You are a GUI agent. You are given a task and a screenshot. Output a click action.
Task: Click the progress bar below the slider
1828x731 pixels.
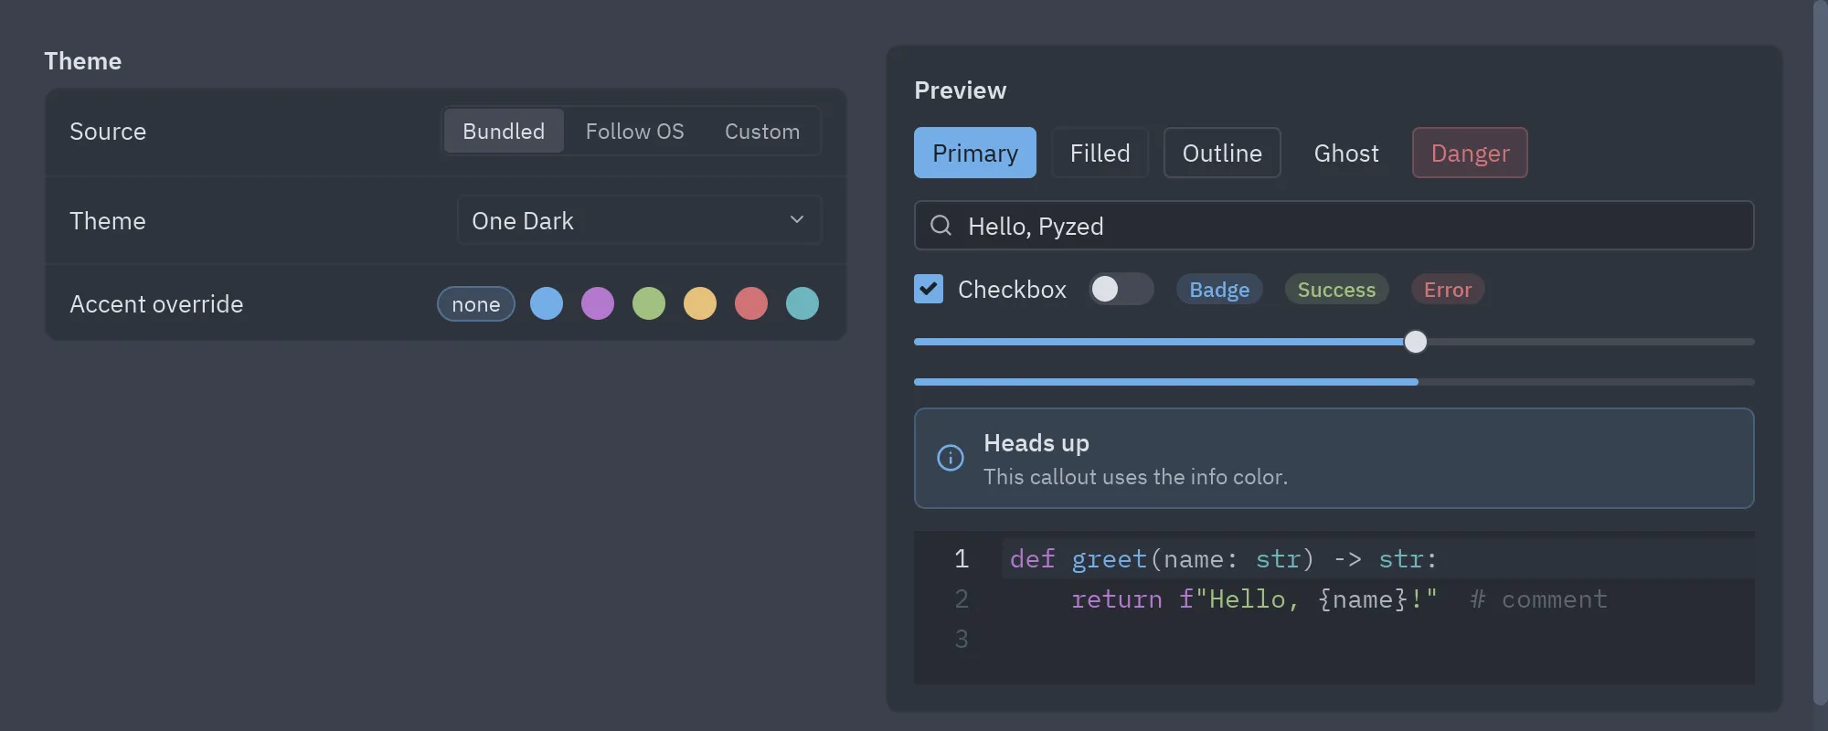(1334, 382)
